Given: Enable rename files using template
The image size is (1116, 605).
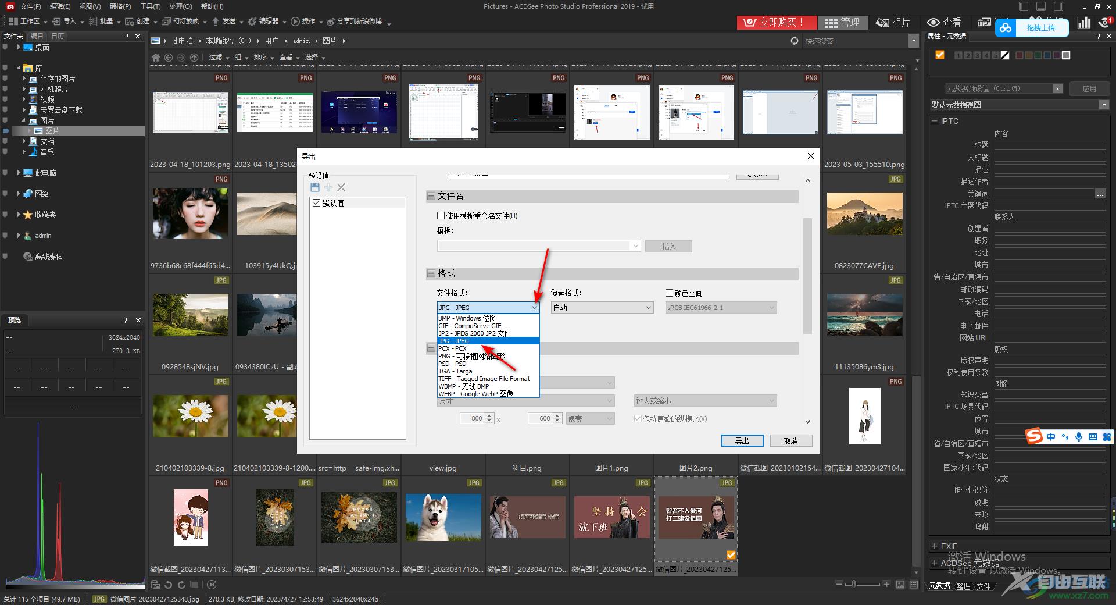Looking at the screenshot, I should pos(441,216).
